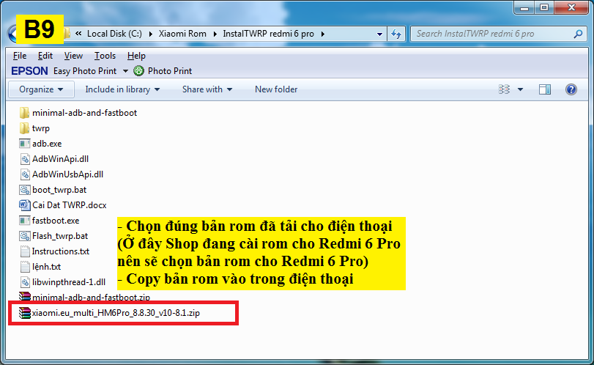Select file name adb.exe
594x365 pixels.
coord(47,144)
